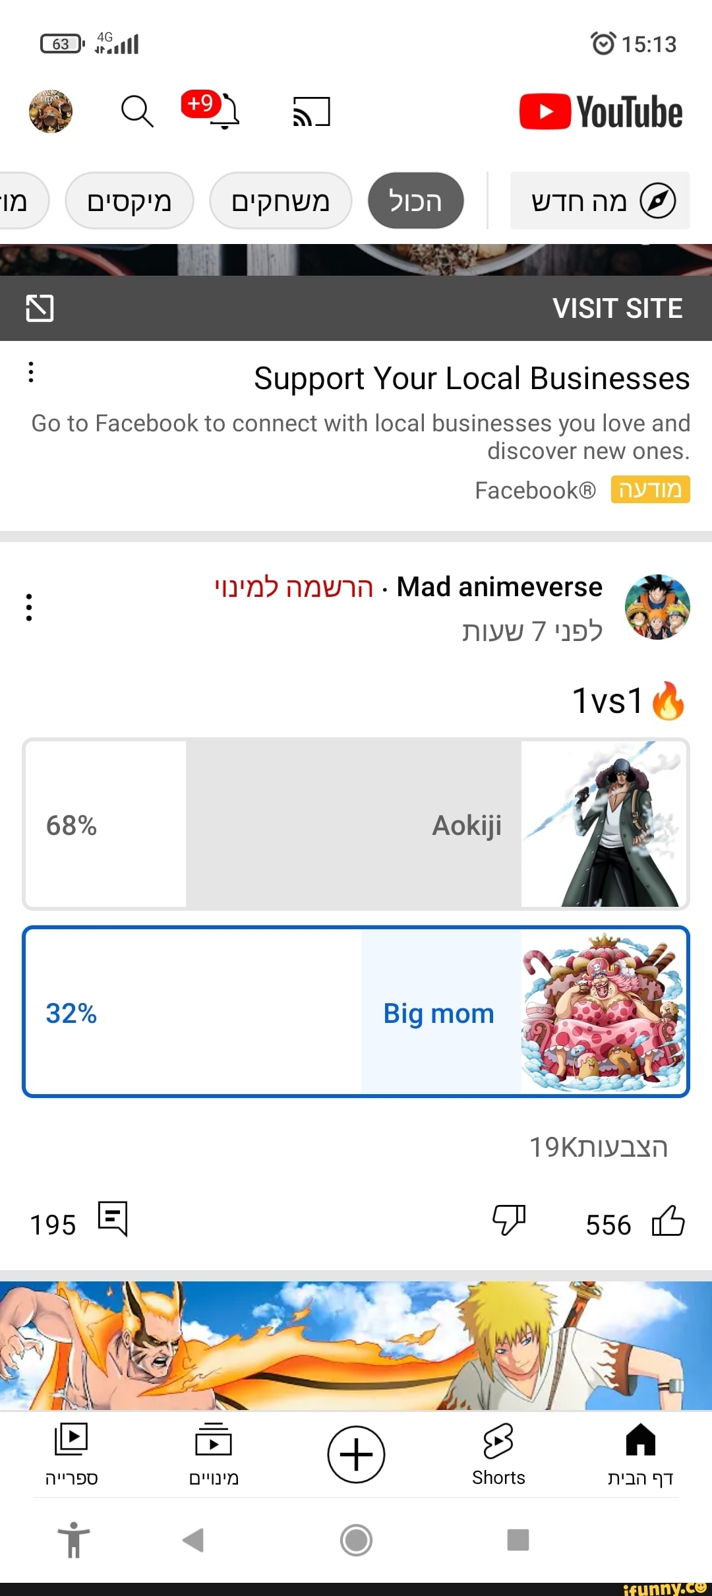Open the account profile avatar

(x=51, y=111)
